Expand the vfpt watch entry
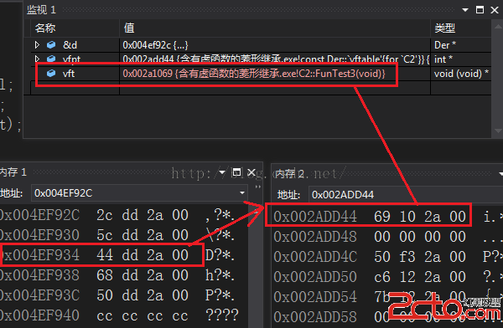This screenshot has width=503, height=328. click(x=37, y=59)
